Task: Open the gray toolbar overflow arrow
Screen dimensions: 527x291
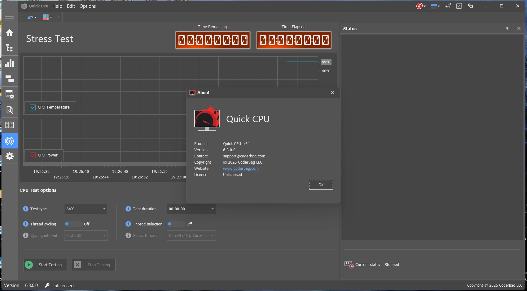Action: point(59,17)
